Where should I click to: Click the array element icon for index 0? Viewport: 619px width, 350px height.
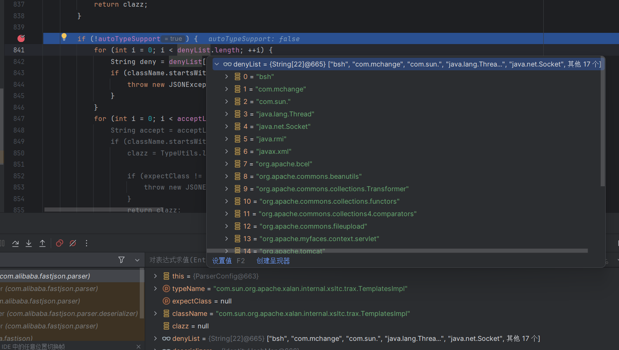[238, 76]
